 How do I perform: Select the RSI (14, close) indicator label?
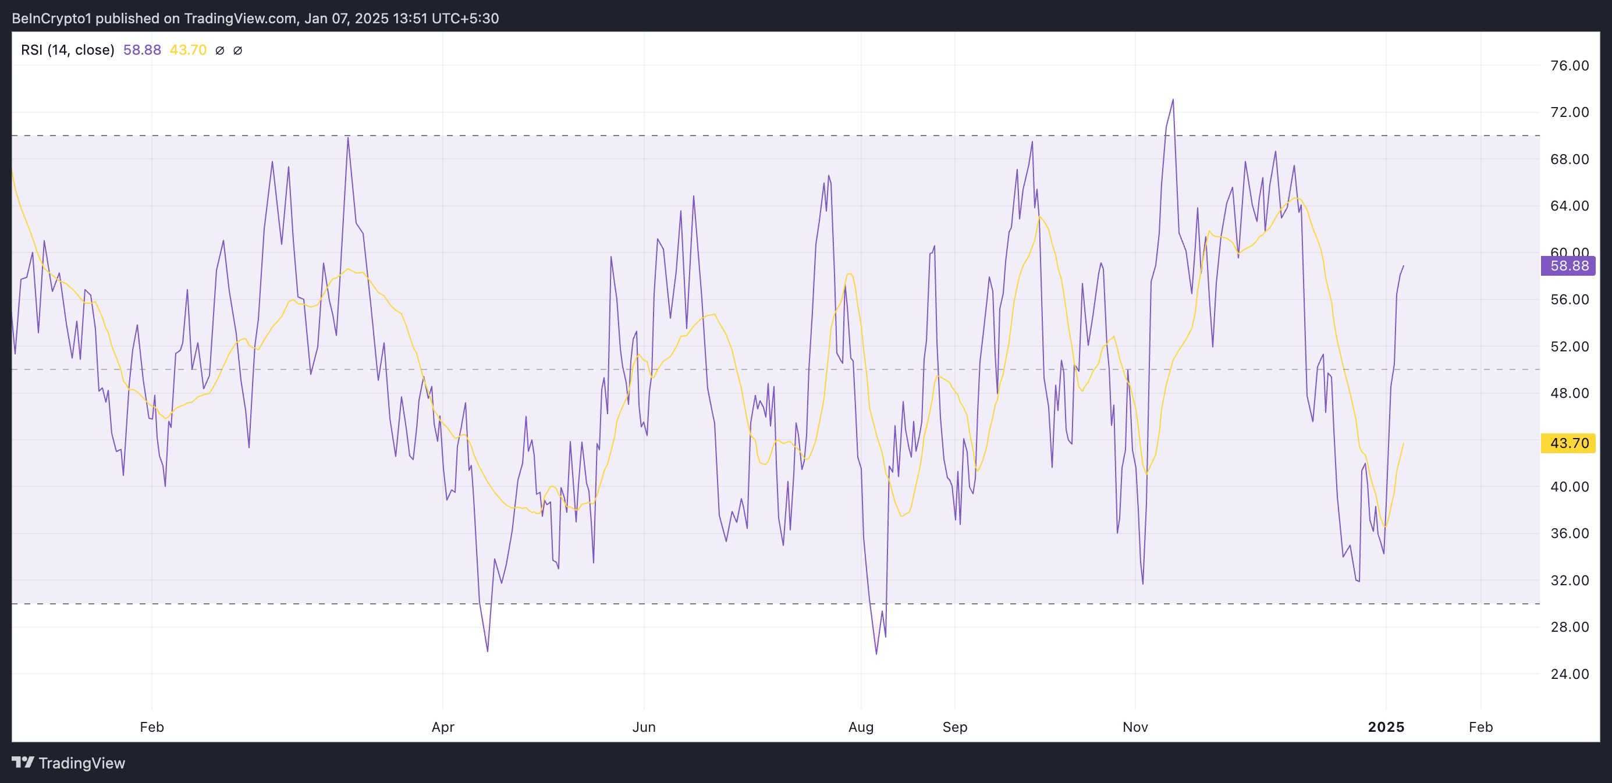coord(68,50)
